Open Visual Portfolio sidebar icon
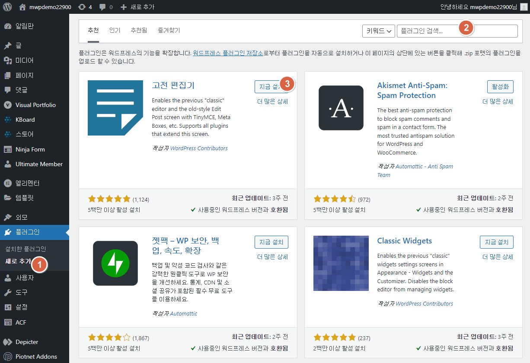The image size is (530, 363). (x=7, y=105)
